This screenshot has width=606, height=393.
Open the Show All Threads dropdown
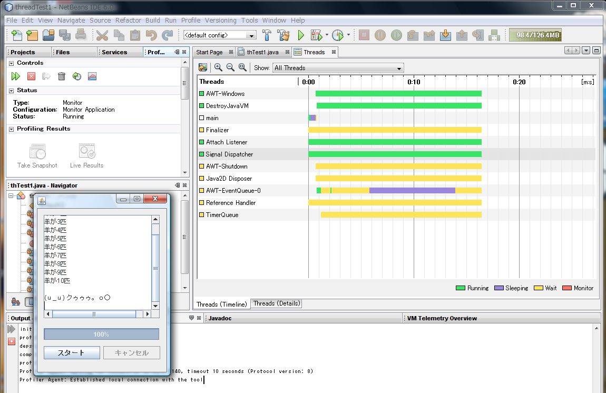(x=338, y=68)
